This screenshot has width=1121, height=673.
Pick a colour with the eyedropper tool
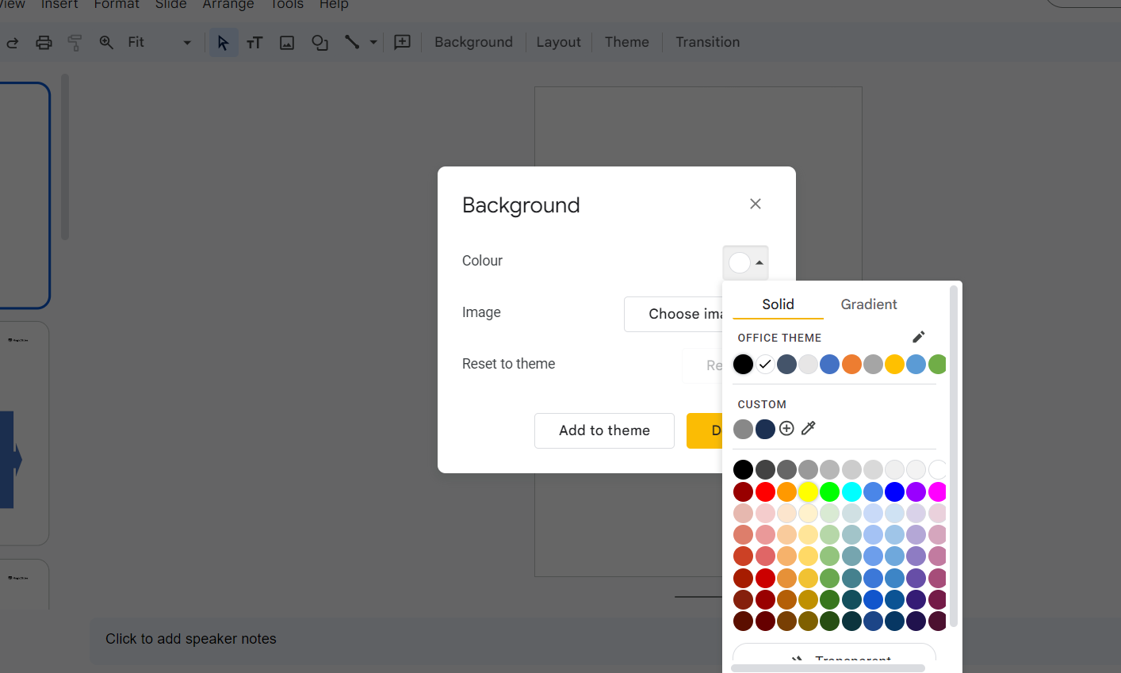[x=809, y=429]
